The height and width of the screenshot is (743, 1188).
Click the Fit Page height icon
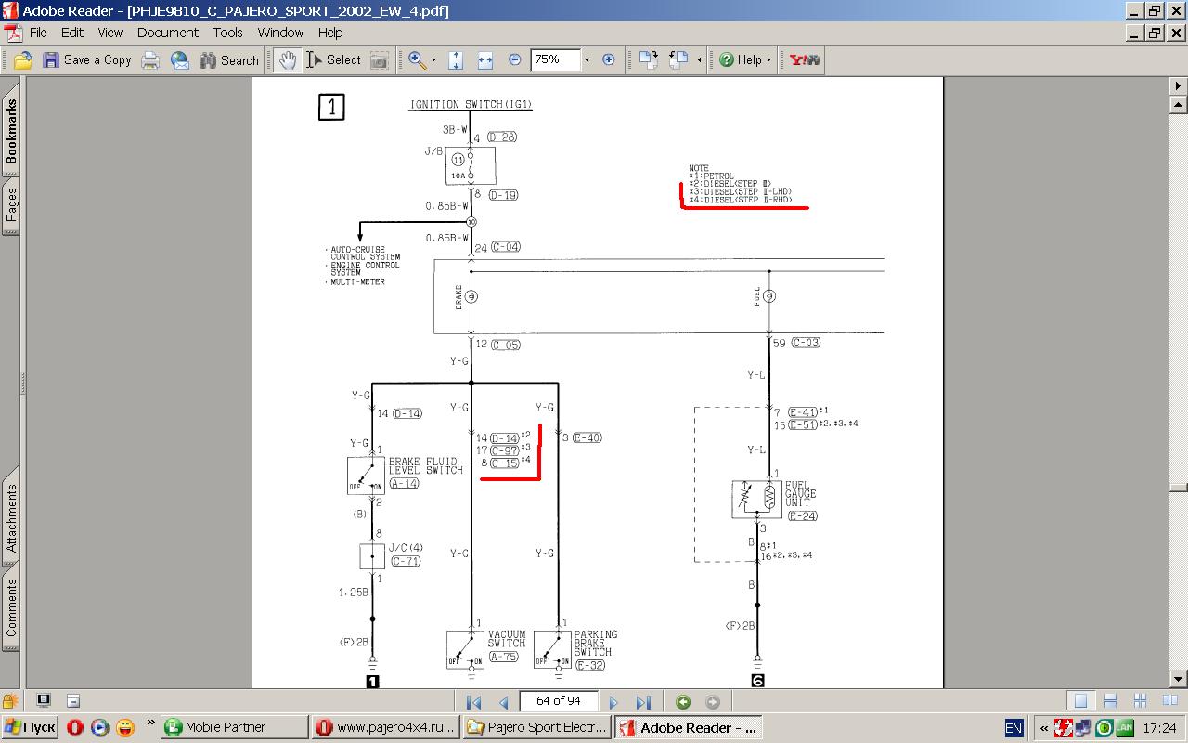[x=456, y=60]
